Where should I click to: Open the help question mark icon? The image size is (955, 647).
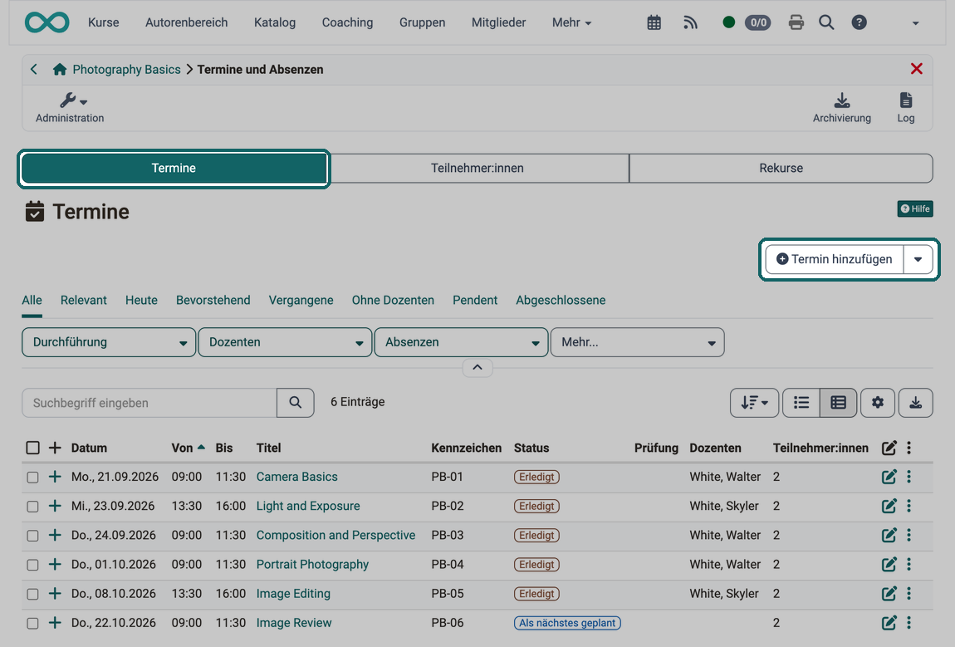point(859,23)
